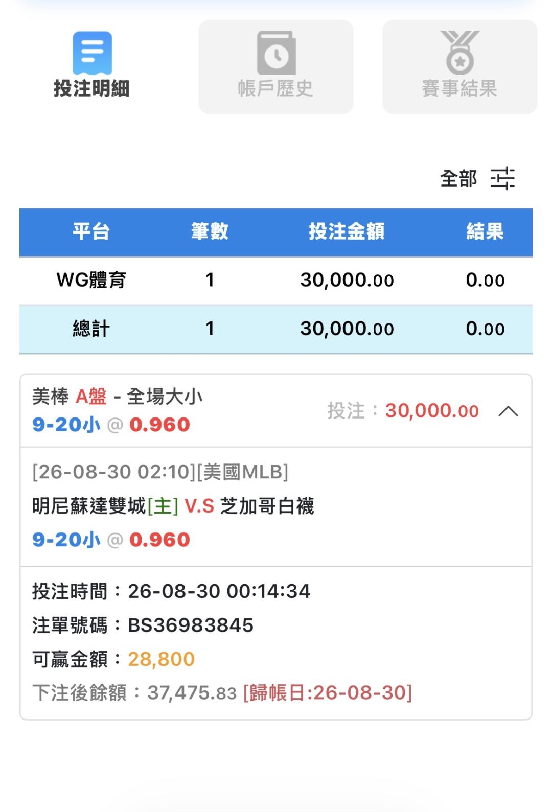Tap the 賽事結果 medal icon
552x812 pixels.
[x=460, y=53]
